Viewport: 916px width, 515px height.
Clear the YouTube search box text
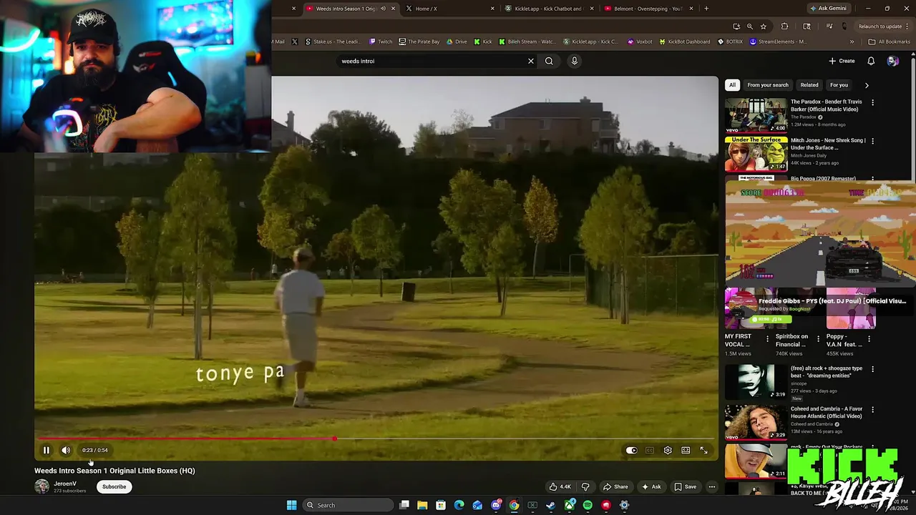[531, 61]
